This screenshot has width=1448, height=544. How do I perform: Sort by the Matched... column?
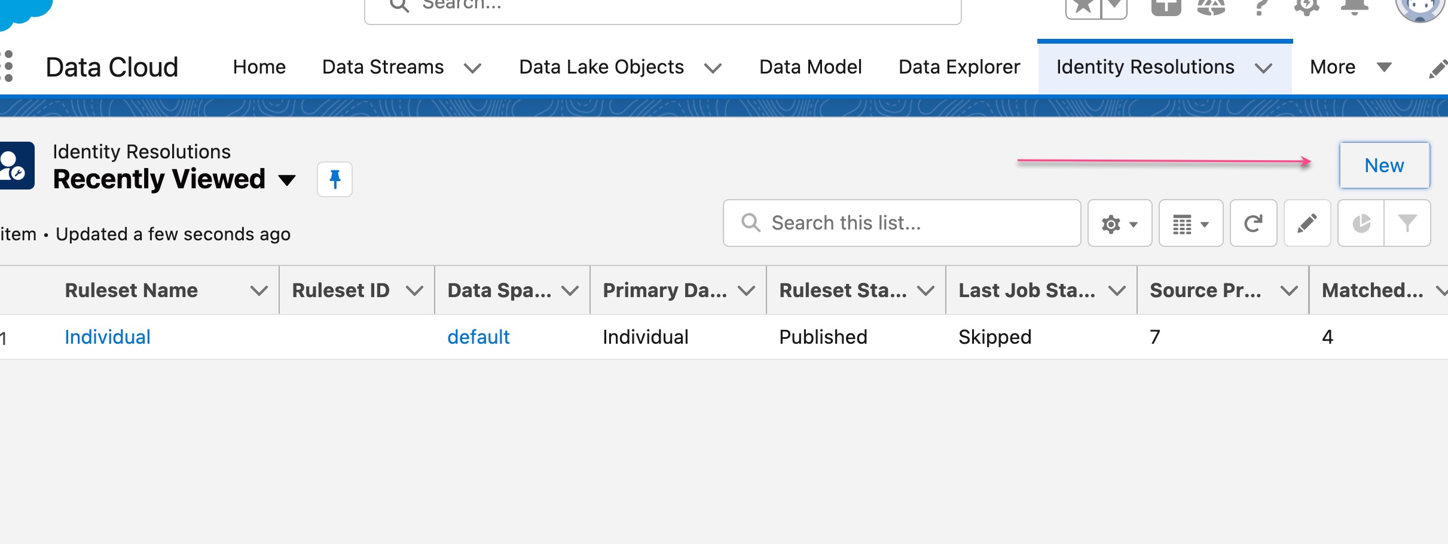[1373, 291]
